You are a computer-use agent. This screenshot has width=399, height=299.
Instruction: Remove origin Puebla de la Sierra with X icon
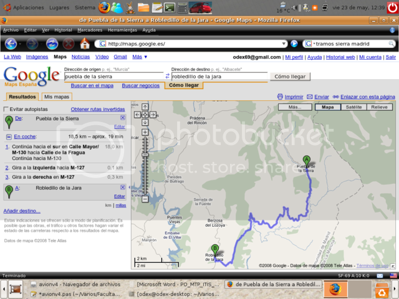point(123,118)
